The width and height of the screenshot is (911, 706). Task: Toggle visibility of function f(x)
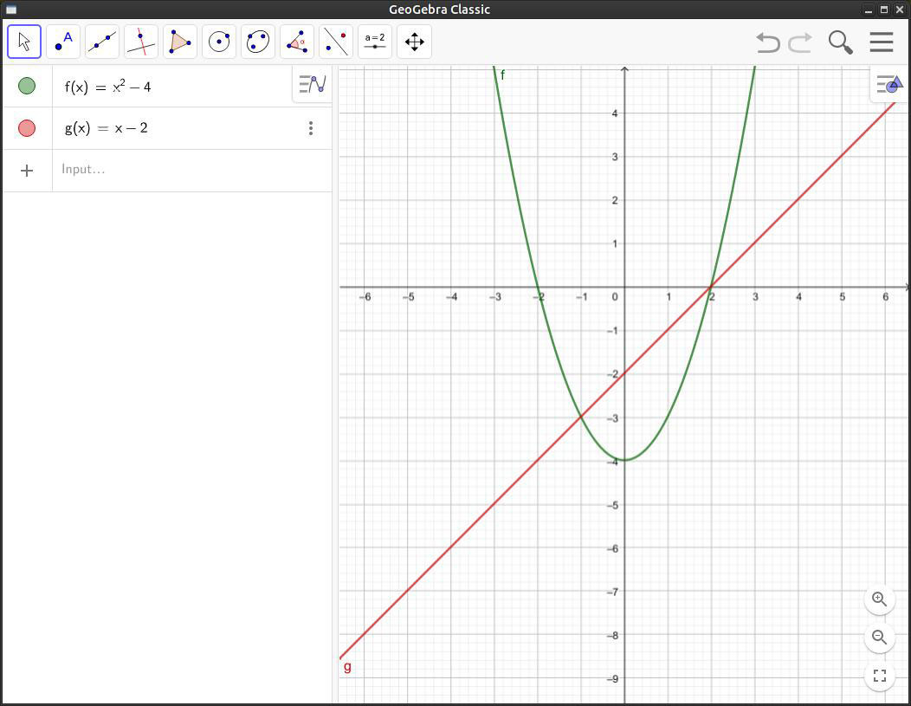27,86
